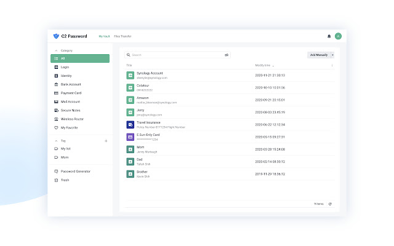Screen dimensions: 394x246
Task: Open the search filter options icon
Action: [227, 55]
